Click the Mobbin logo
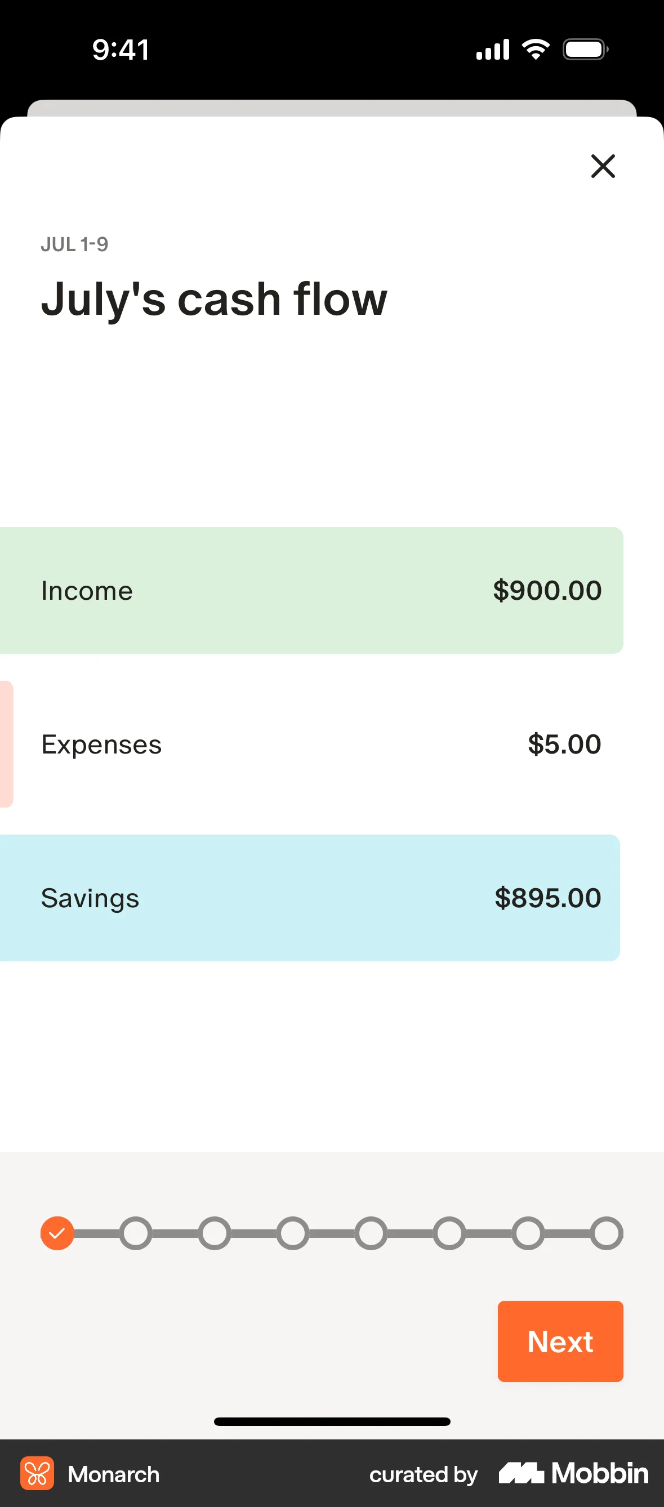 pyautogui.click(x=573, y=1473)
